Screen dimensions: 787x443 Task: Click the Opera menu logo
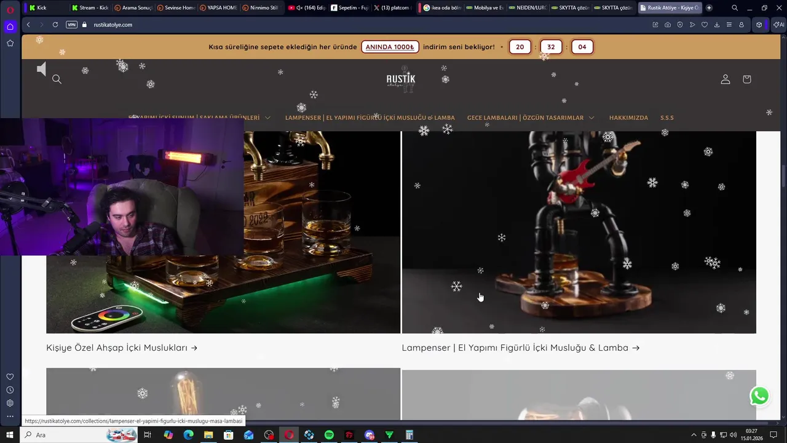[x=10, y=9]
